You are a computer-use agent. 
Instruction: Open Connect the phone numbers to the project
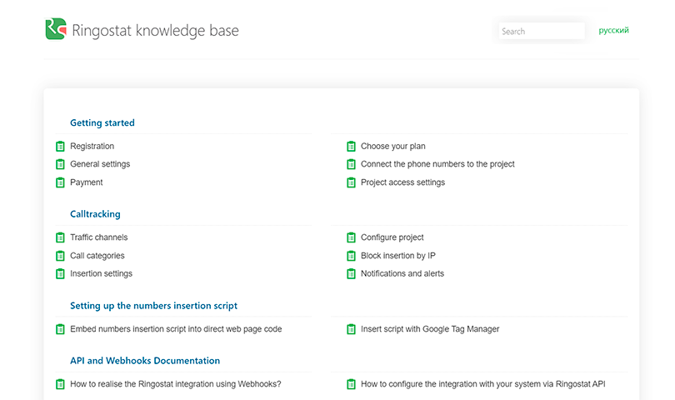point(437,164)
